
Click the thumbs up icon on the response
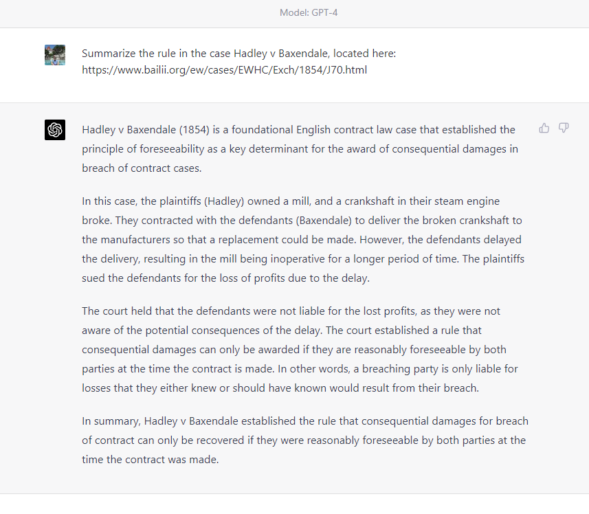point(544,128)
